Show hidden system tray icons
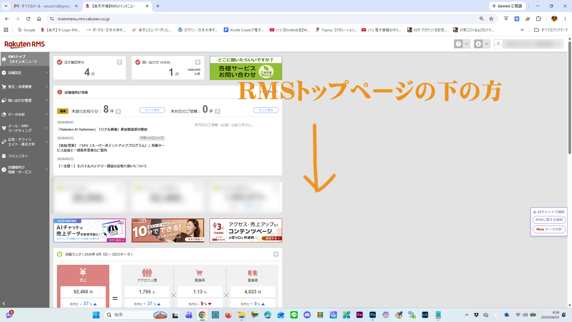Image resolution: width=572 pixels, height=322 pixels. (467, 315)
